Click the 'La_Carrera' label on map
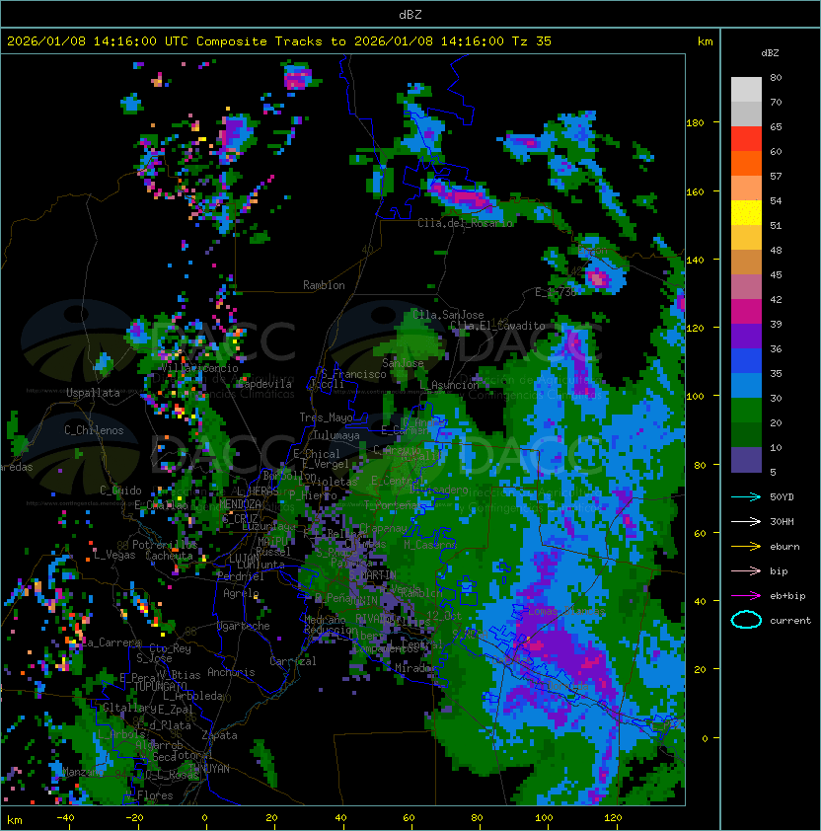This screenshot has width=821, height=831. [x=112, y=642]
